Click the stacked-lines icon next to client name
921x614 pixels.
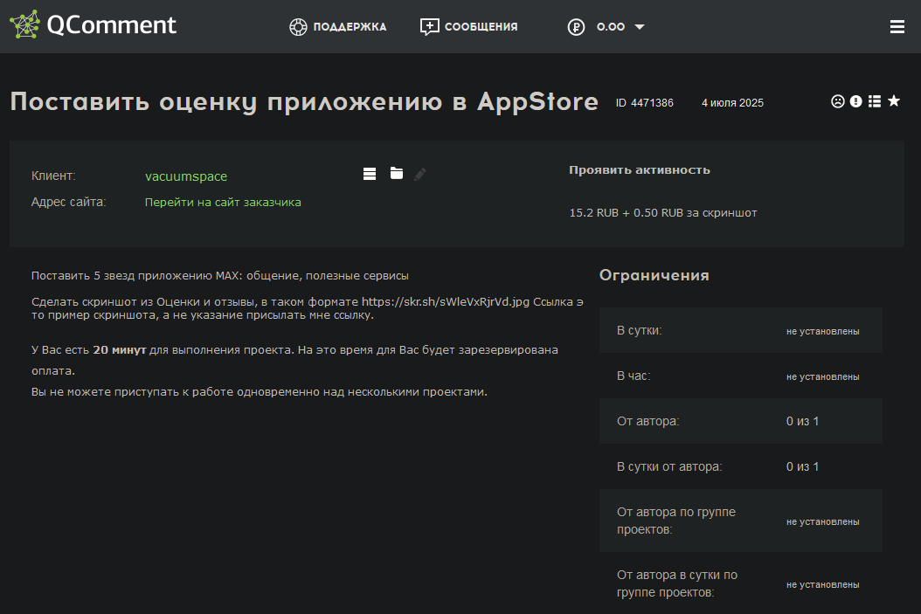[370, 174]
